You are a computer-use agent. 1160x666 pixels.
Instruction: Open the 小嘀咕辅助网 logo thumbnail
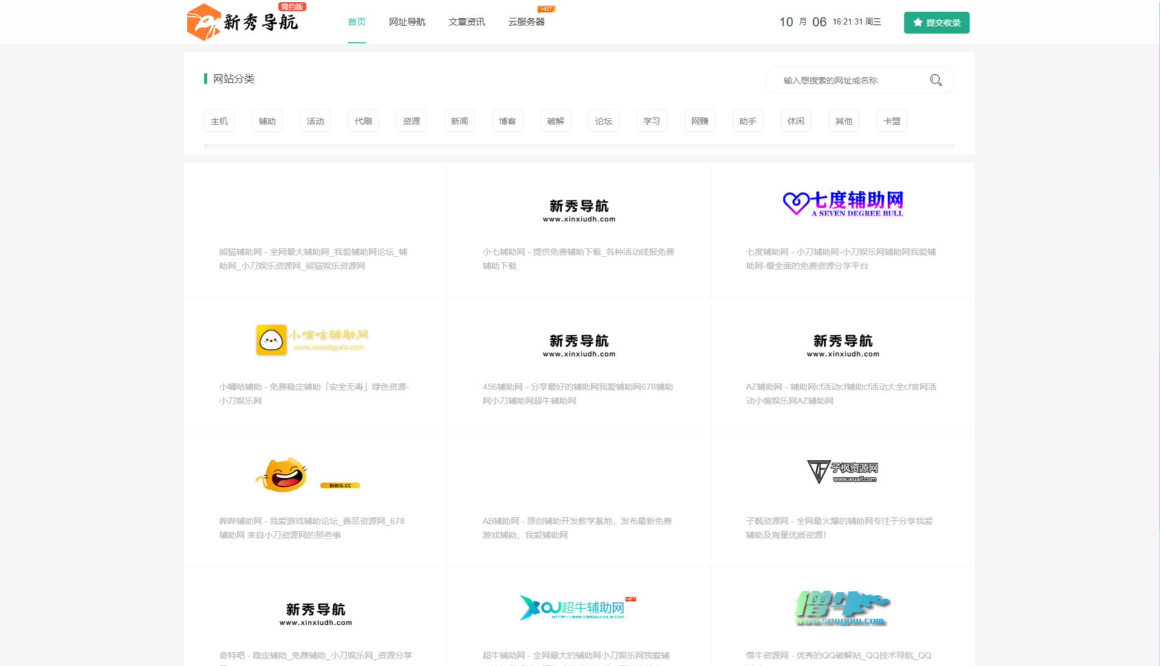[x=312, y=340]
